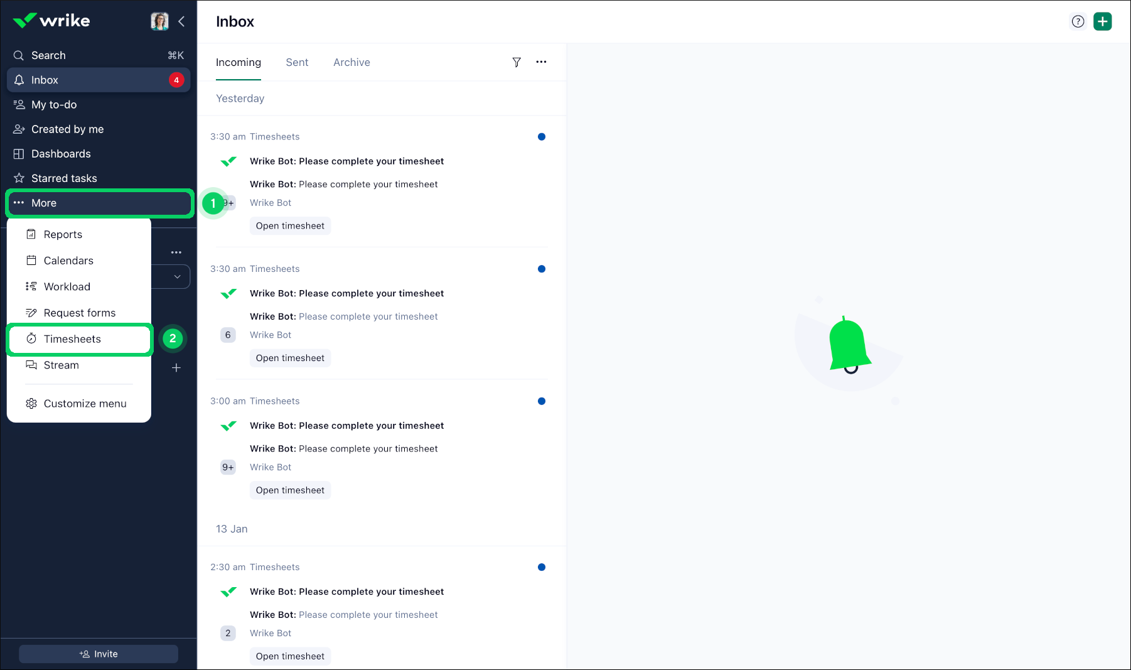Open the help question mark icon
The height and width of the screenshot is (670, 1131).
coord(1078,21)
